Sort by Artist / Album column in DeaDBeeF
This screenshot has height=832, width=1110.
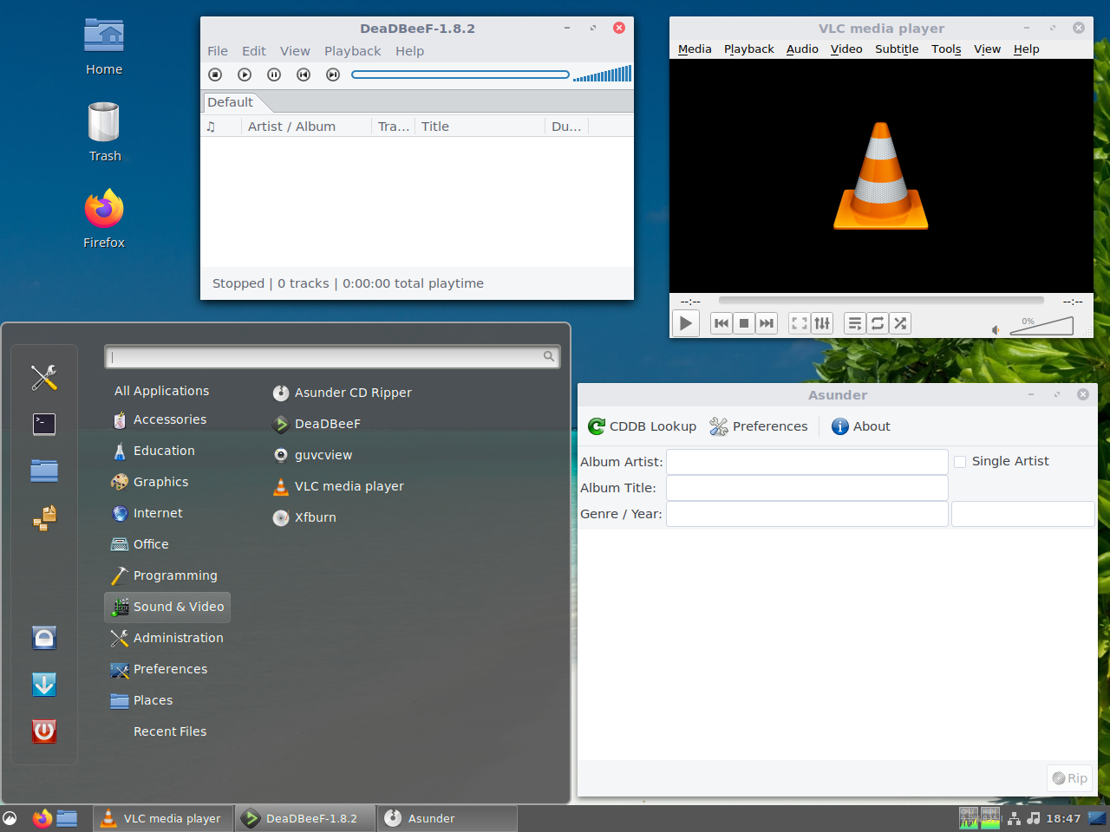pos(306,127)
